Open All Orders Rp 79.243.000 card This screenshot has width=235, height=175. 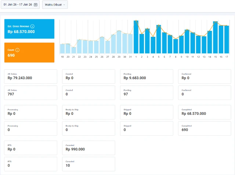30,76
